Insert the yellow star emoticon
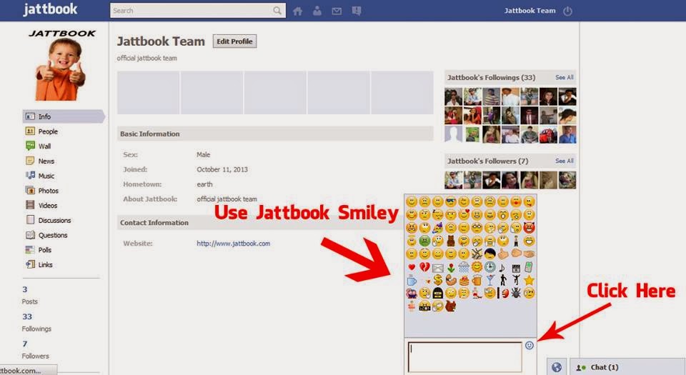 [529, 280]
